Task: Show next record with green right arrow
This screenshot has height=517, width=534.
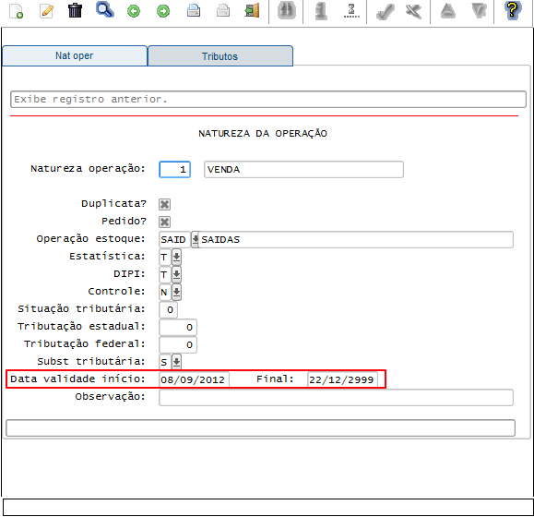Action: pyautogui.click(x=163, y=11)
